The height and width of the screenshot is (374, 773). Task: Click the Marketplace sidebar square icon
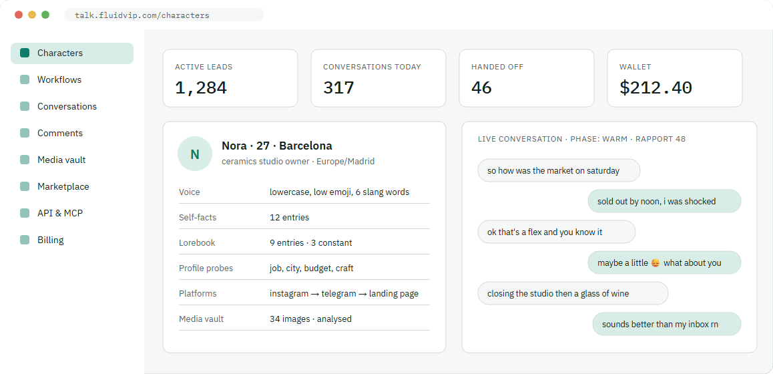pyautogui.click(x=25, y=186)
